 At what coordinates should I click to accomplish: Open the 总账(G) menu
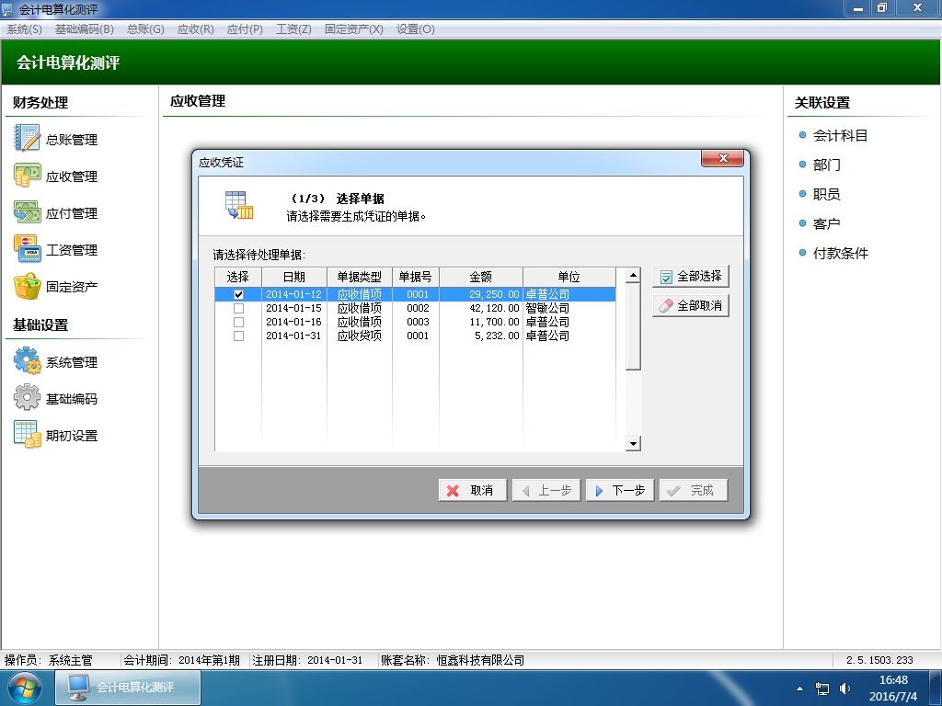pyautogui.click(x=145, y=28)
